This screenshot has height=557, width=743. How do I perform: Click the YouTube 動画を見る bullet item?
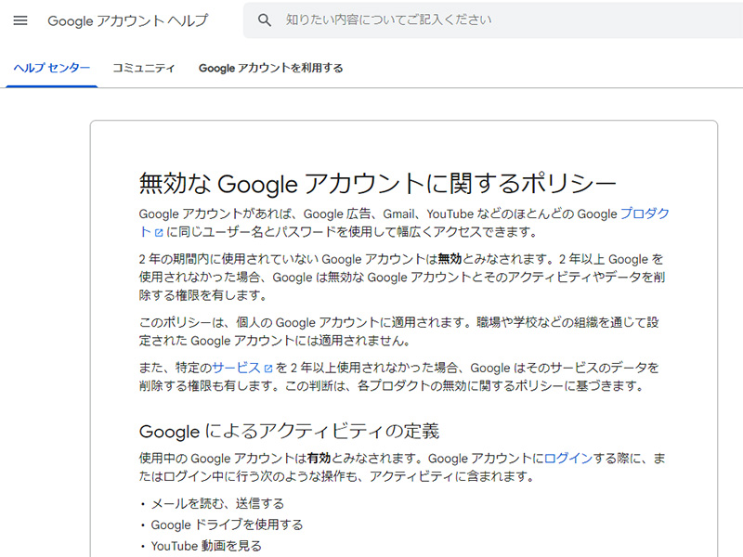tap(205, 546)
